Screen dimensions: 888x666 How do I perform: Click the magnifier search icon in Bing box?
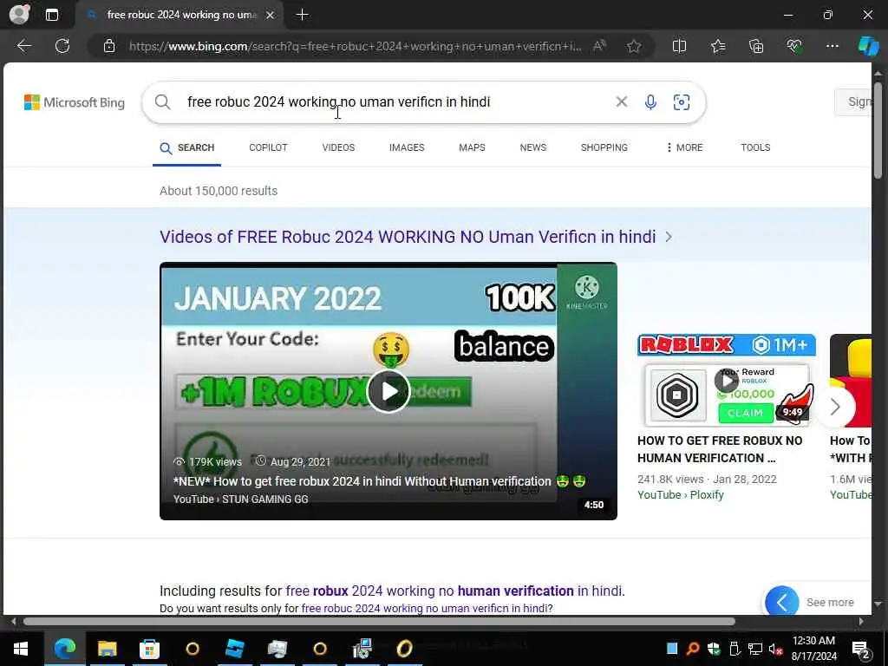click(x=162, y=102)
